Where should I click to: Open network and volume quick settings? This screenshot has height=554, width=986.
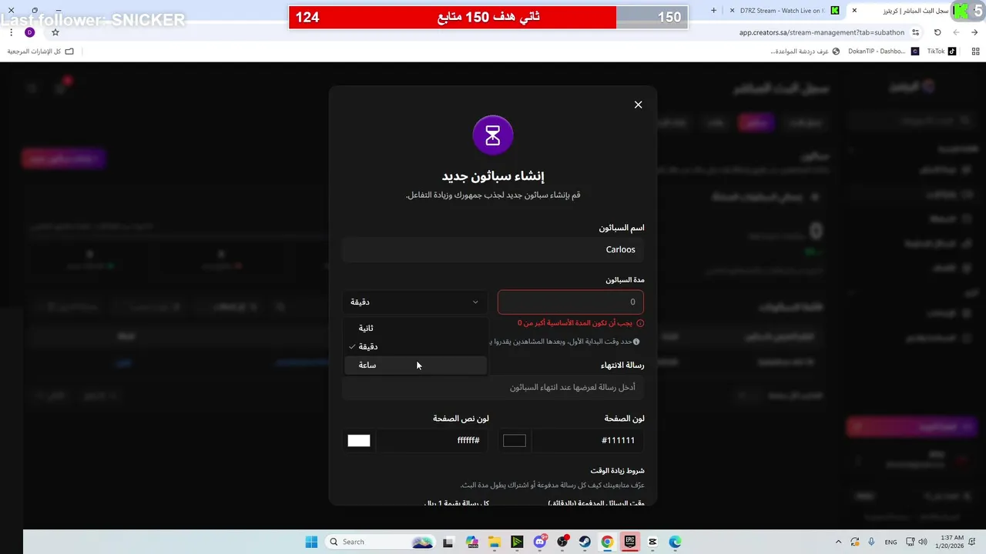click(x=917, y=542)
